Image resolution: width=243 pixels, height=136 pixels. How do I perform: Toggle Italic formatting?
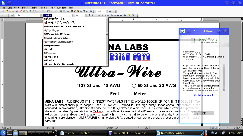click(93, 15)
